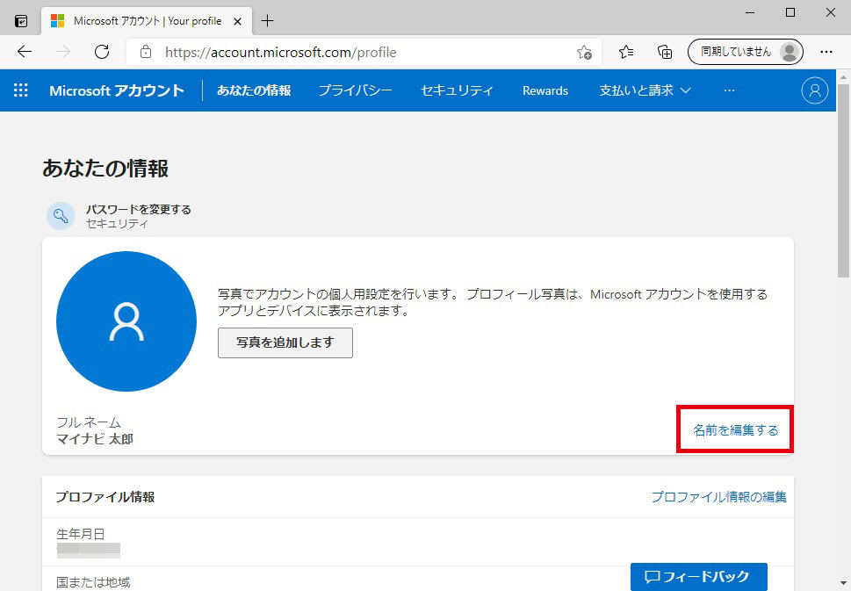
Task: Open the Favorites list icon
Action: click(626, 52)
